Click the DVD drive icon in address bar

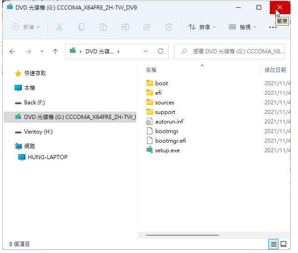(73, 51)
